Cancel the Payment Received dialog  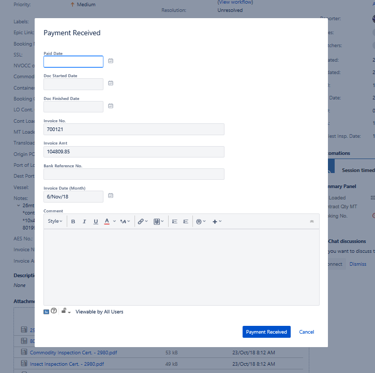coord(306,332)
